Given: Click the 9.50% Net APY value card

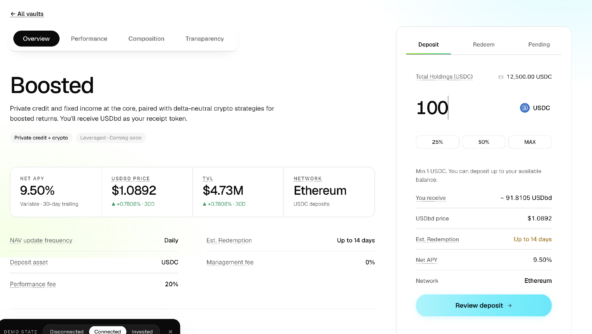Looking at the screenshot, I should click(x=56, y=192).
